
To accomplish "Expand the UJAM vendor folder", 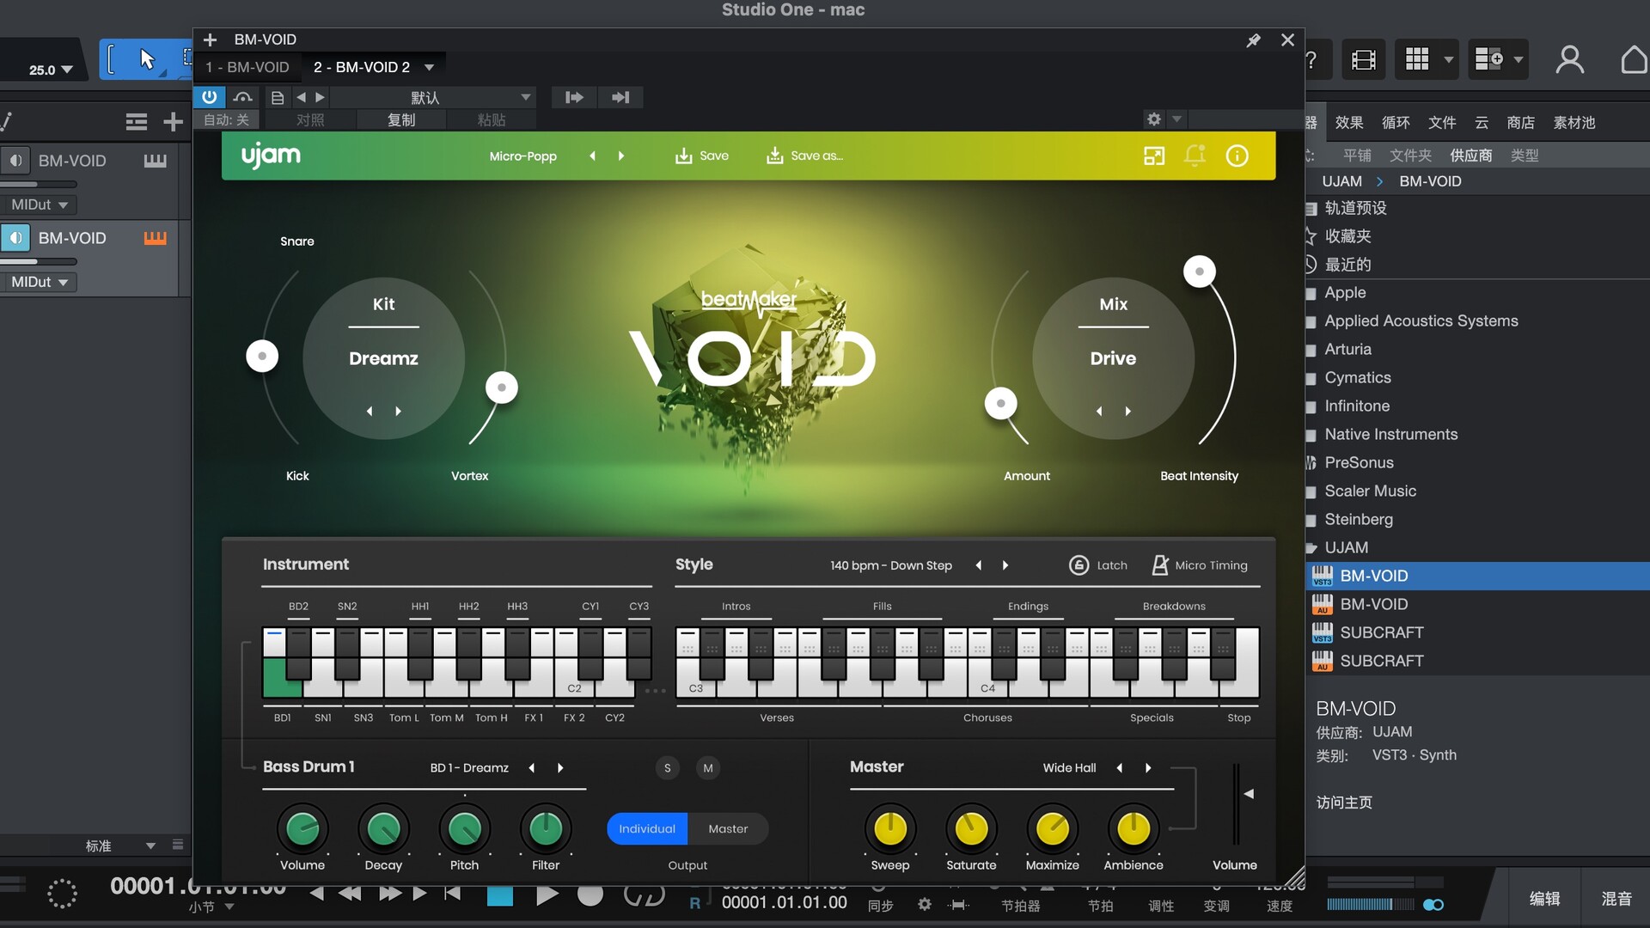I will point(1311,547).
